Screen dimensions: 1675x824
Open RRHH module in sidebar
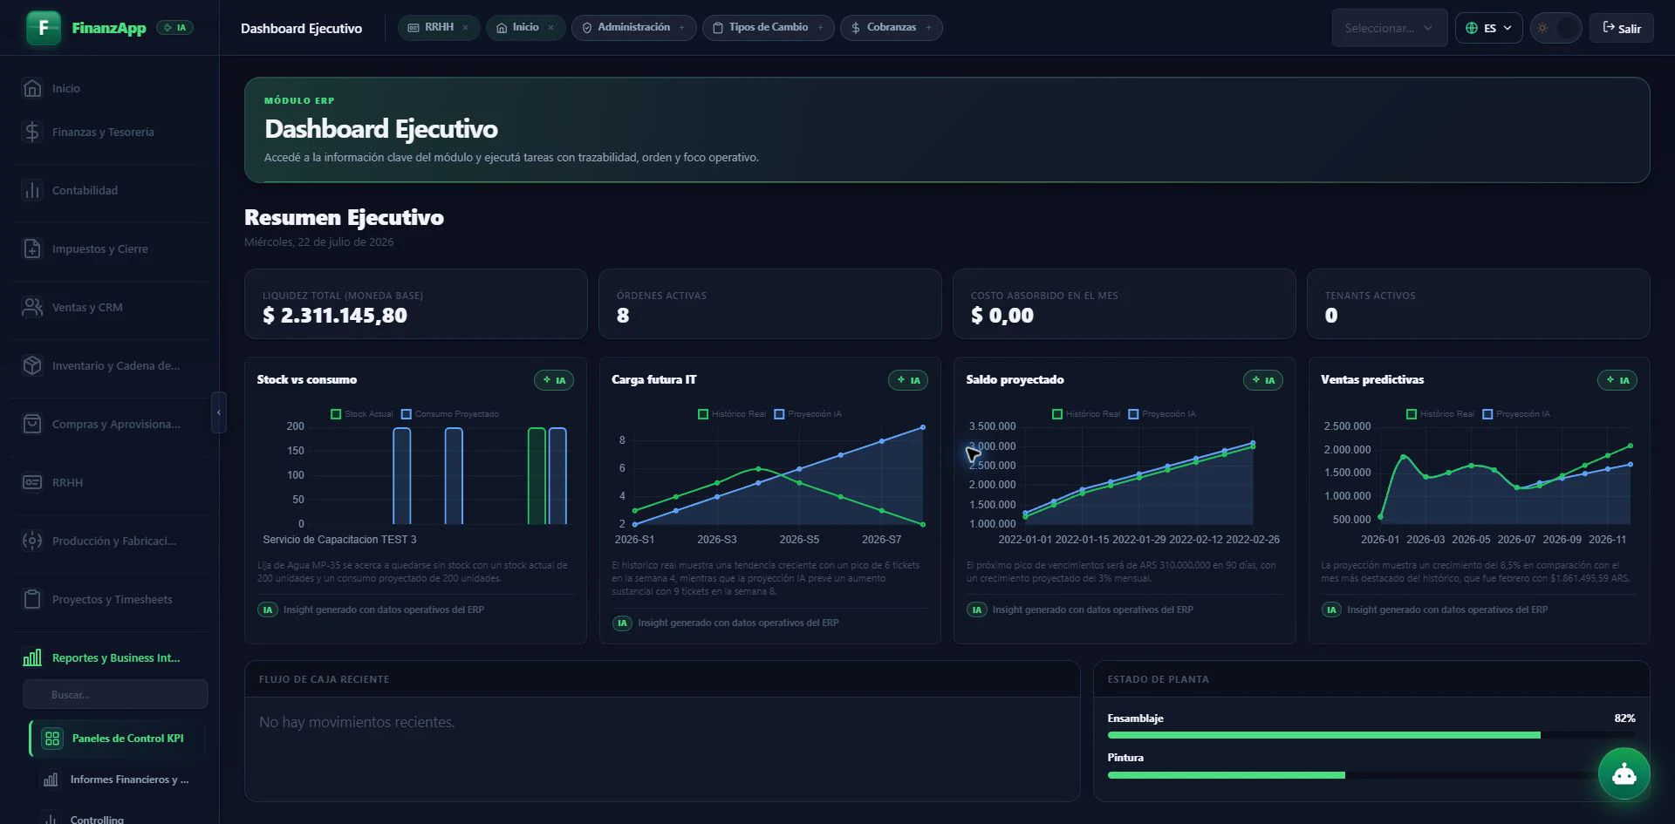point(109,482)
